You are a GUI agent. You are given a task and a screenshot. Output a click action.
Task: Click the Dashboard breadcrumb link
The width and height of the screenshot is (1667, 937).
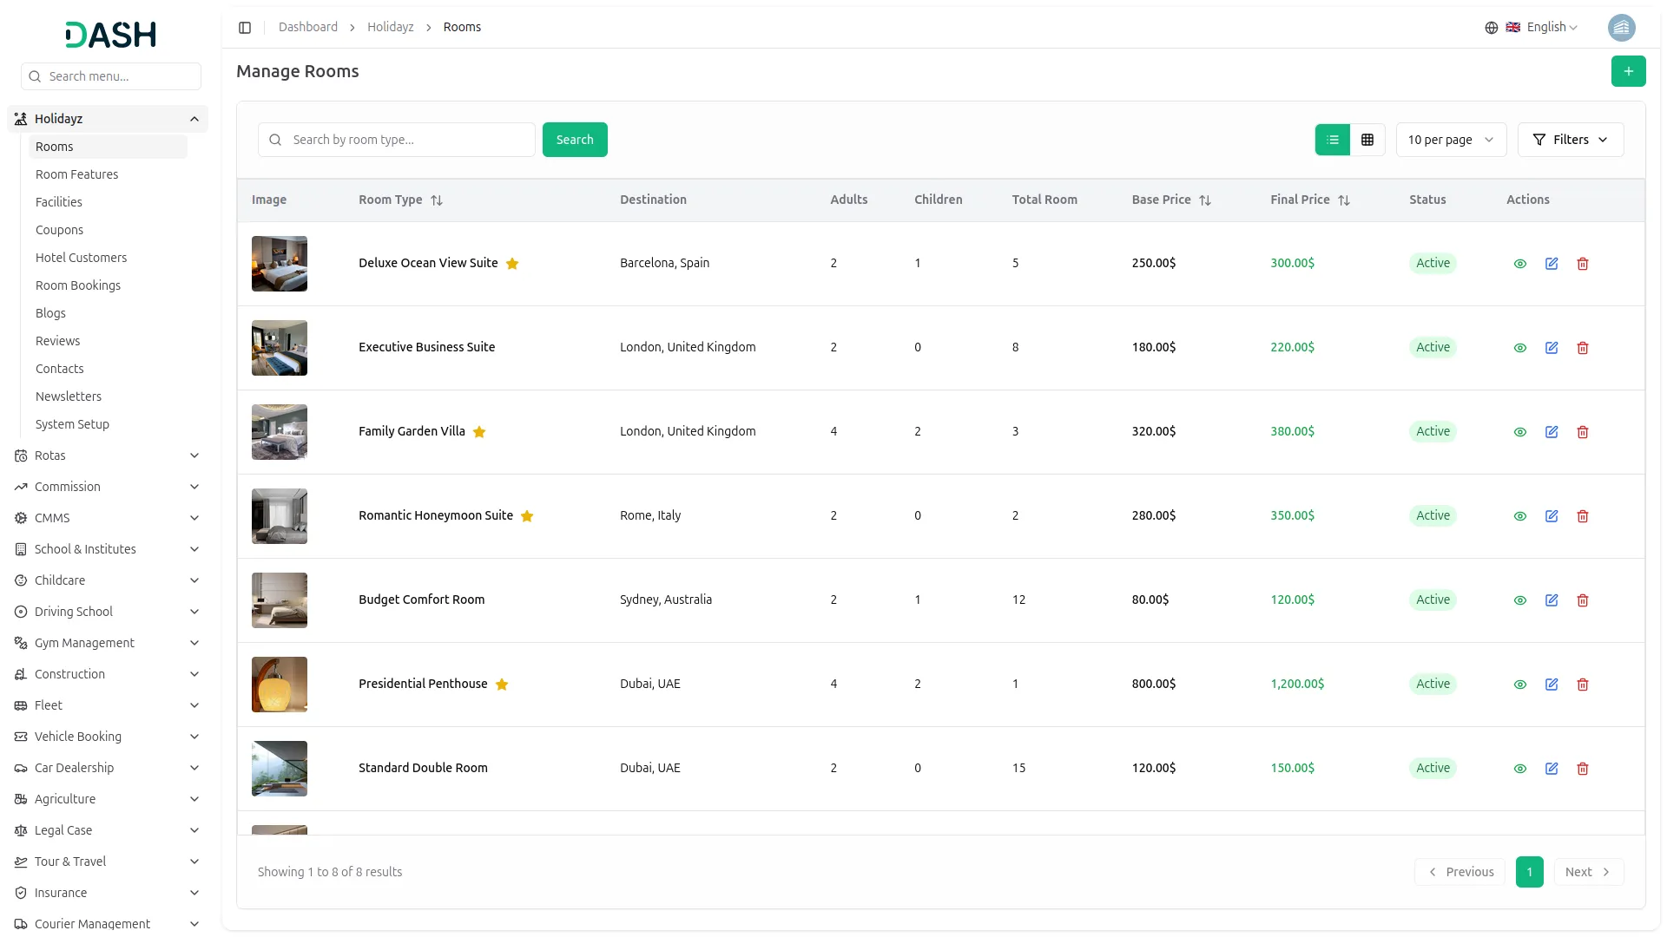tap(307, 28)
